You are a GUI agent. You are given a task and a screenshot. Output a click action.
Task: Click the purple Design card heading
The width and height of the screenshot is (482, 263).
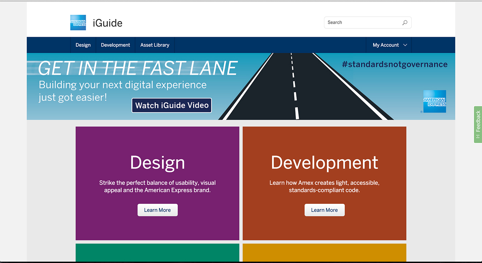pos(157,163)
